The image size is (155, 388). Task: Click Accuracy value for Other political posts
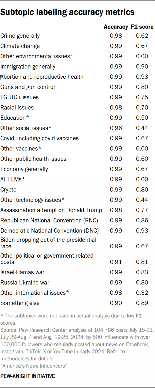pyautogui.click(x=116, y=262)
